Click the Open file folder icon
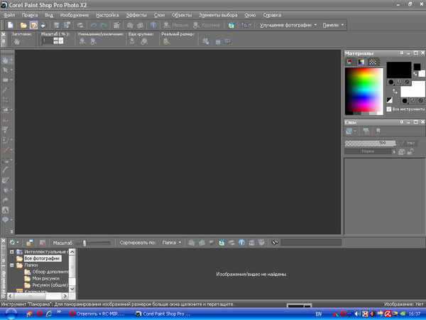 click(x=23, y=26)
